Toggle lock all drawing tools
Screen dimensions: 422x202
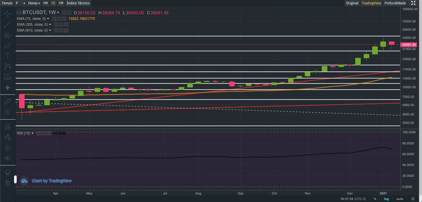click(8, 148)
